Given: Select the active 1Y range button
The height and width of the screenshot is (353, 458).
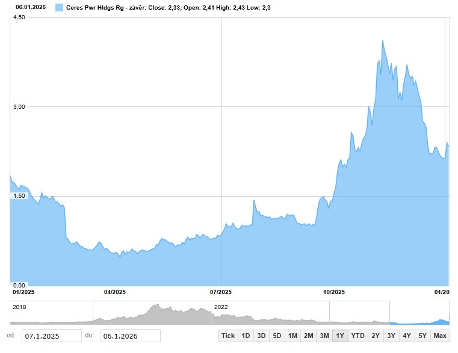Looking at the screenshot, I should point(340,336).
